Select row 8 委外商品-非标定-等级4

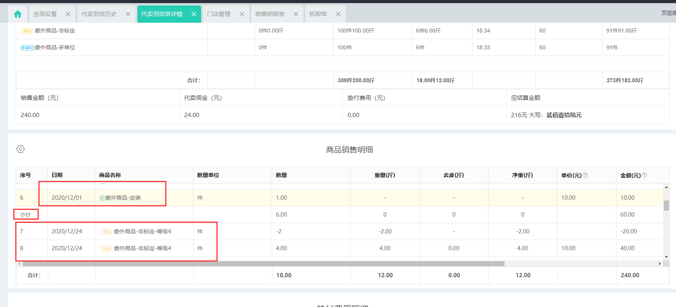(x=142, y=248)
